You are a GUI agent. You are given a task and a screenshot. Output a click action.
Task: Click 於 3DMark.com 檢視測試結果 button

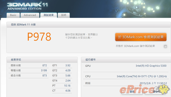[141, 37]
